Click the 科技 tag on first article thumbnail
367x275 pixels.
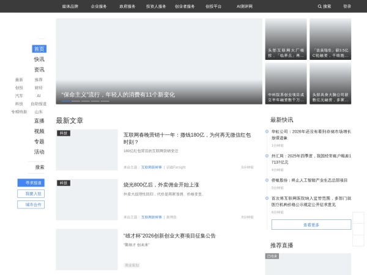[64, 133]
